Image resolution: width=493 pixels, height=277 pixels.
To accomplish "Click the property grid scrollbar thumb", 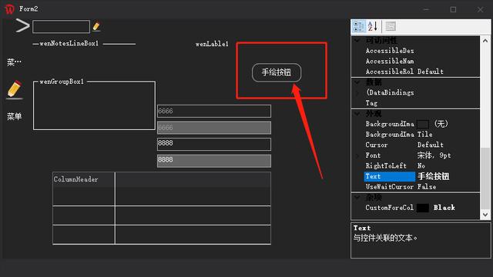I will tap(485, 179).
